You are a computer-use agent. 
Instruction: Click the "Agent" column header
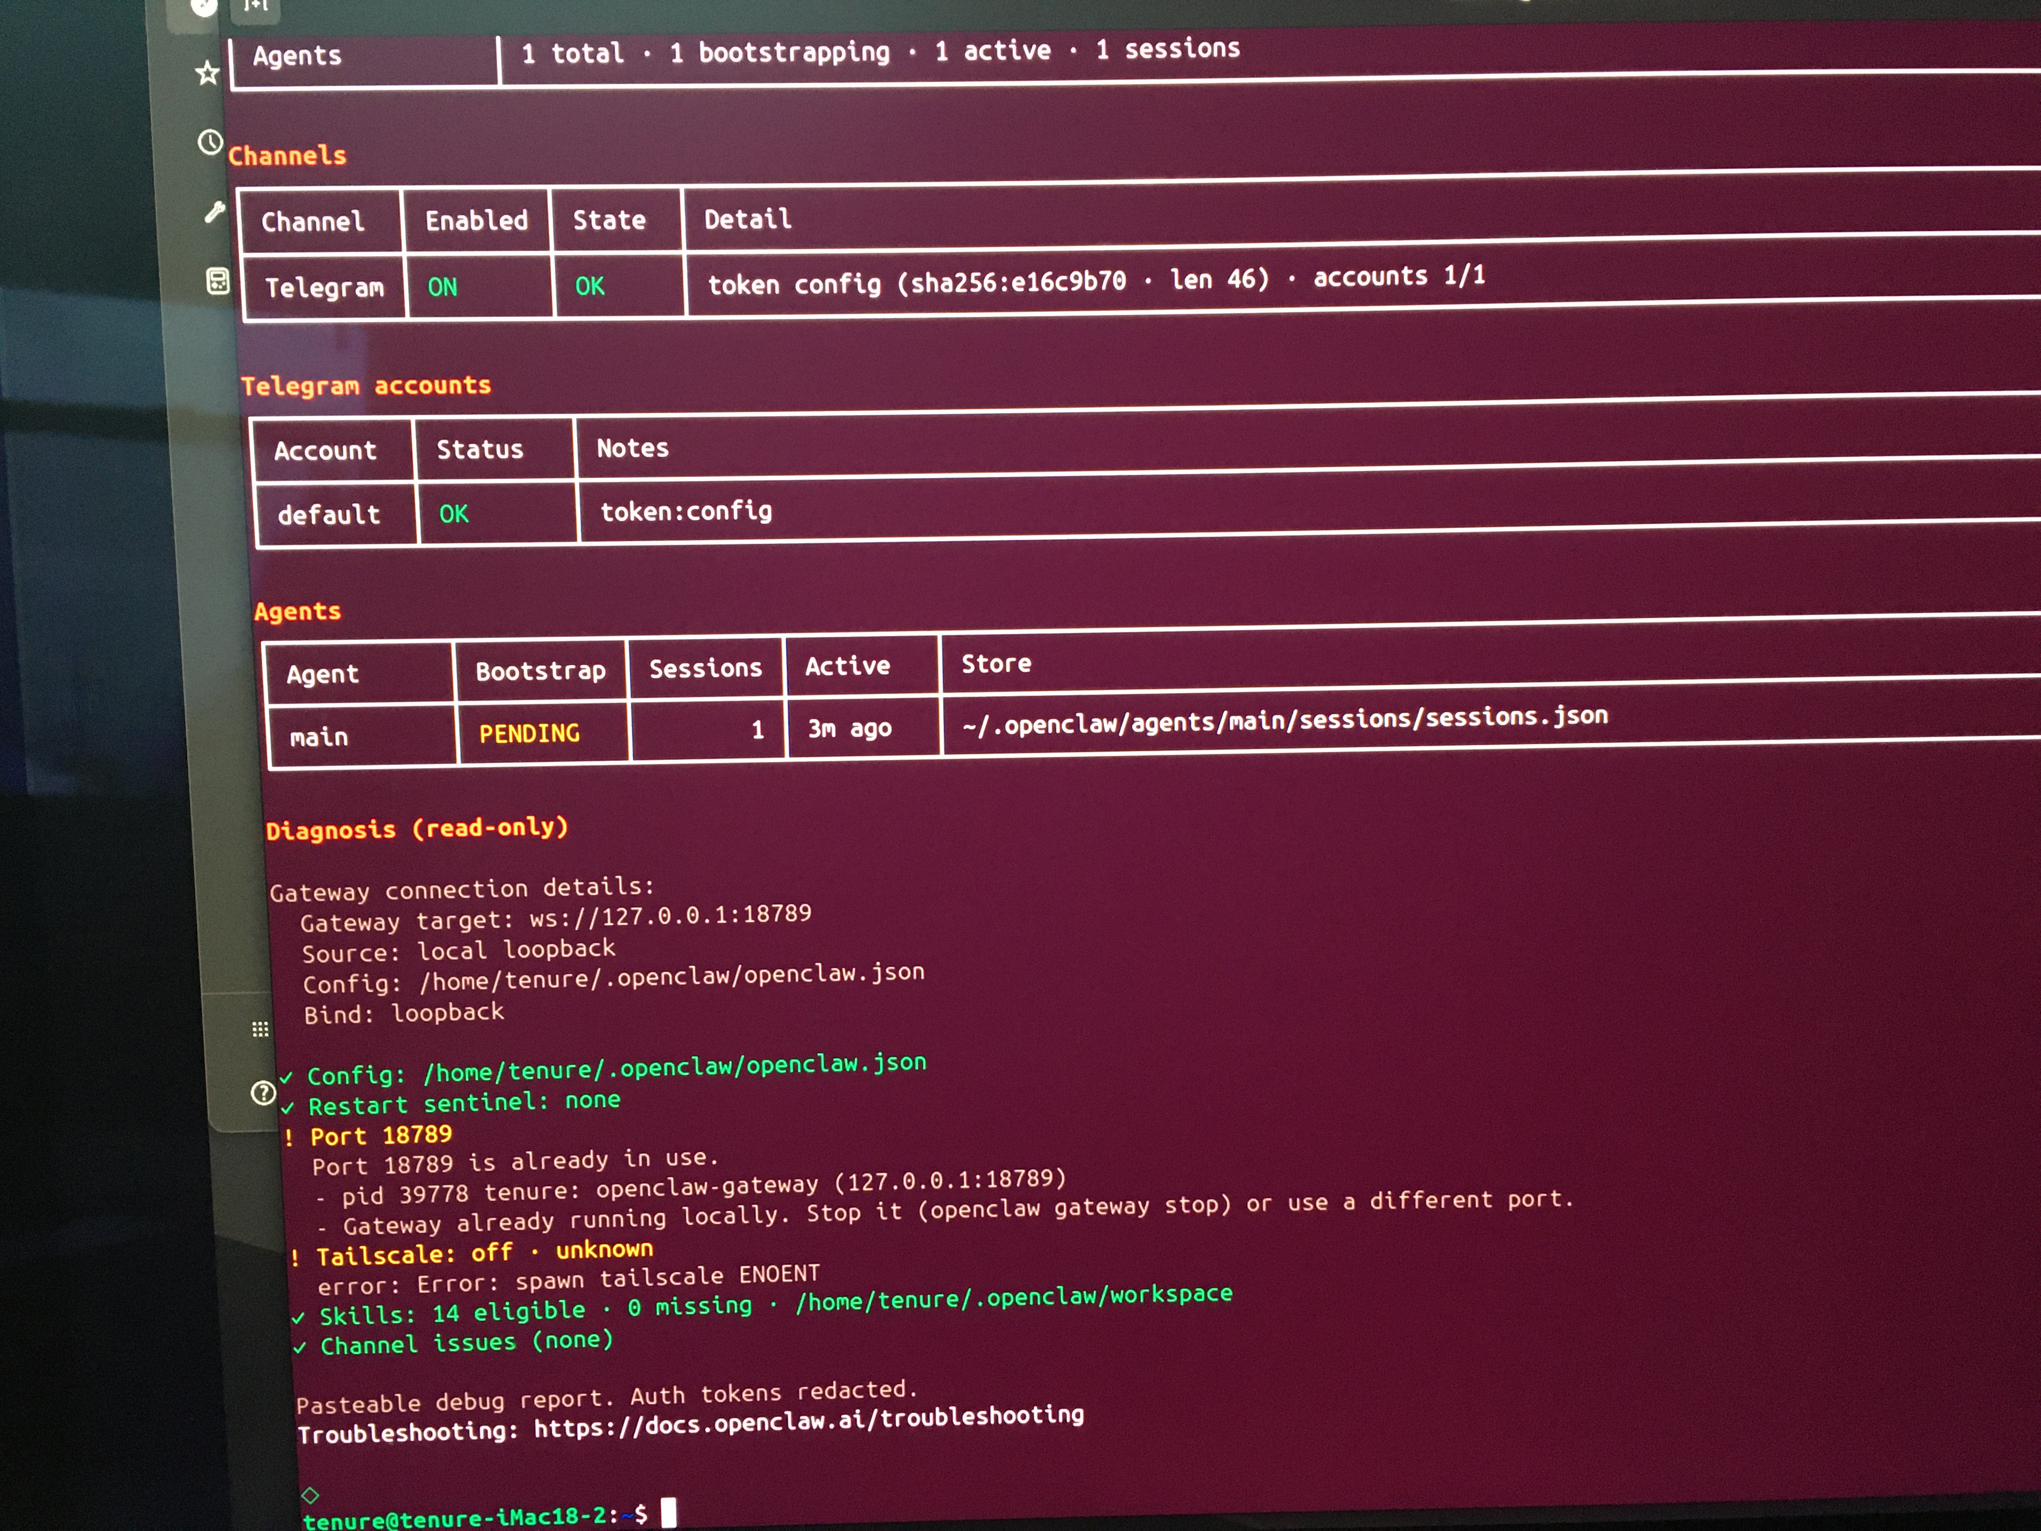coord(322,674)
